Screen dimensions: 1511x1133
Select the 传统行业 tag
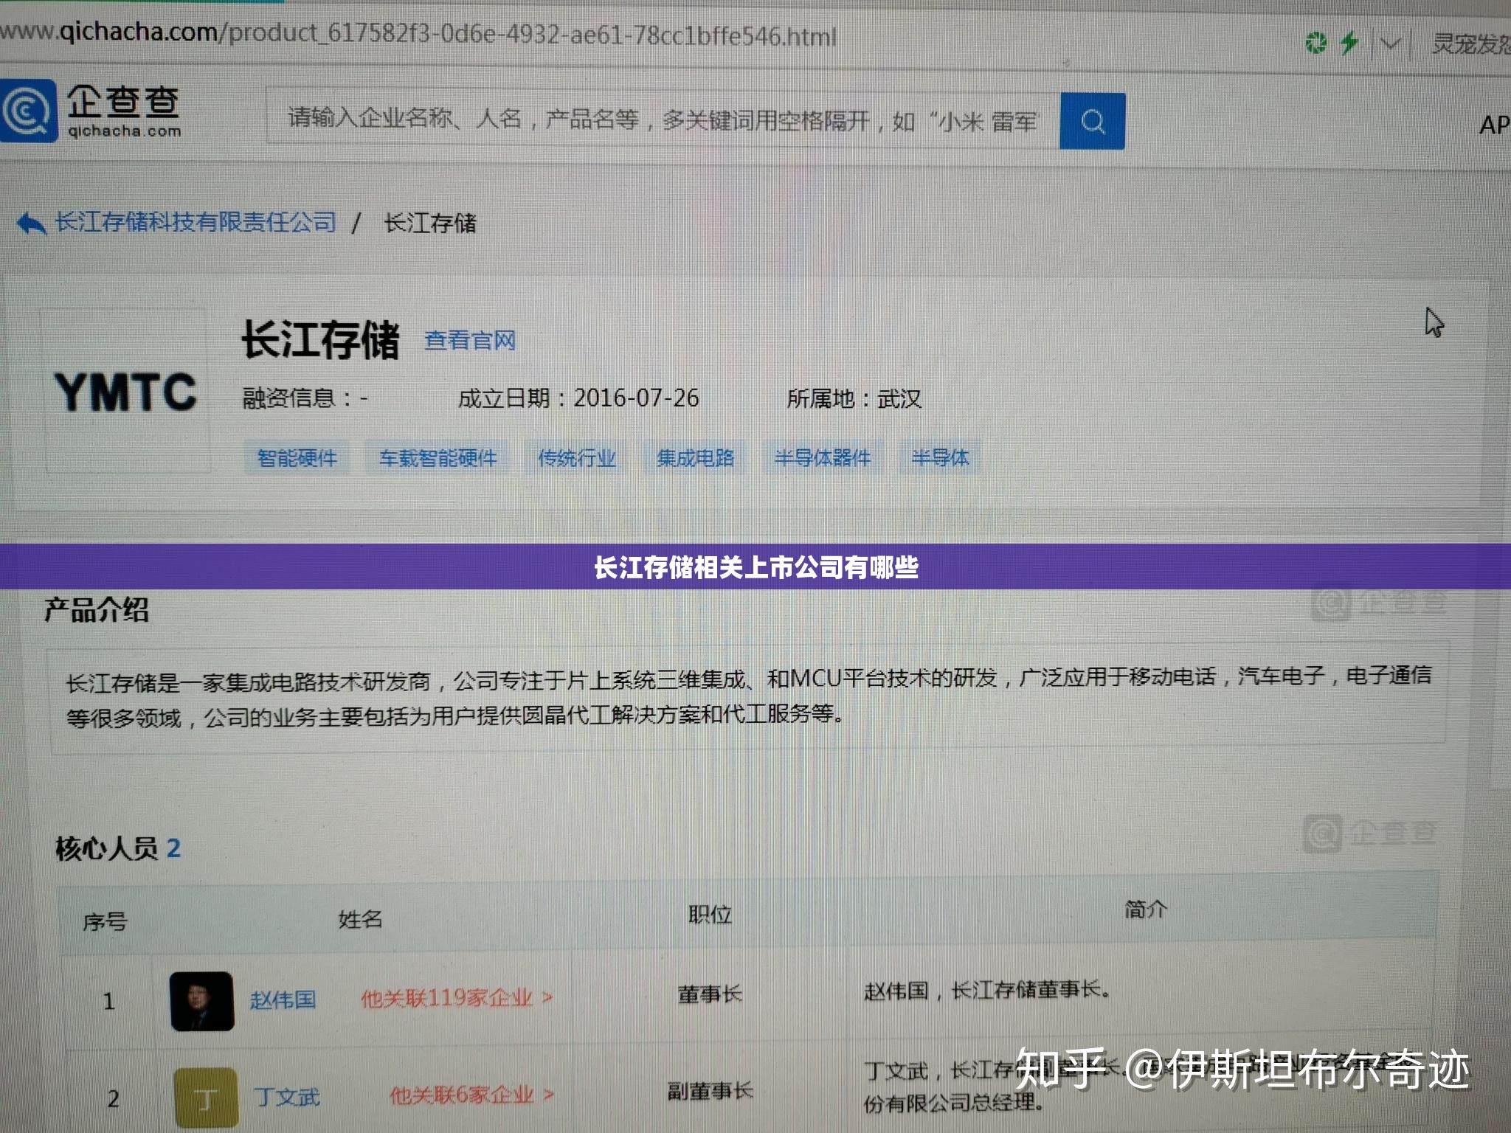577,457
